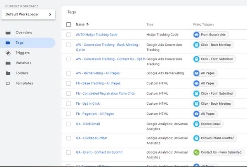This screenshot has width=247, height=167.
Task: Click the From Google Ads trigger label
Action: (213, 35)
